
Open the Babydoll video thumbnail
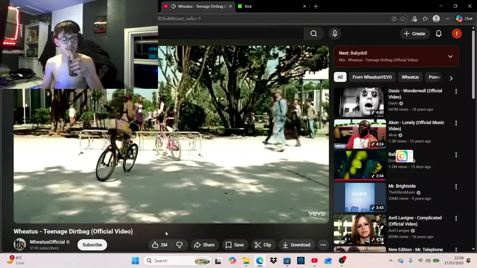click(x=360, y=166)
